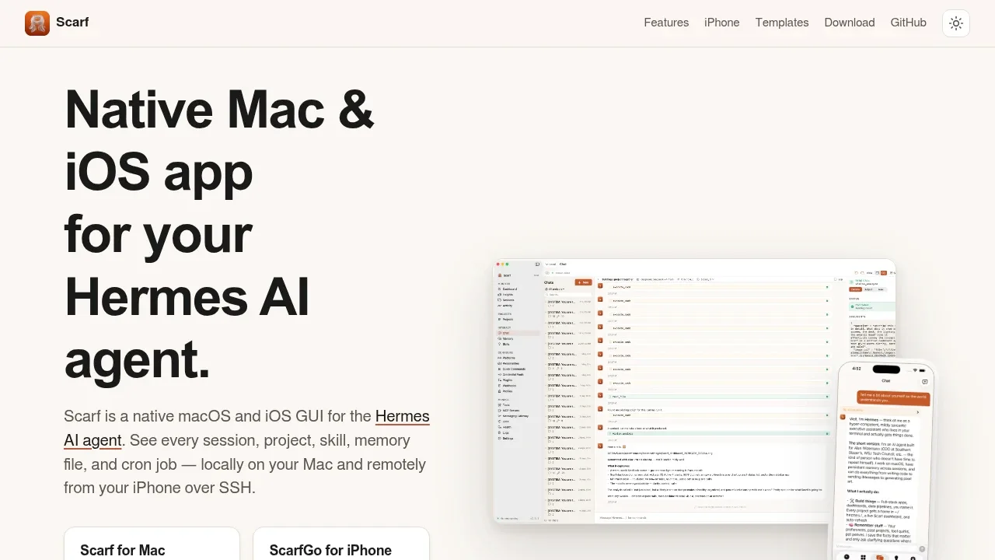Choose the Scarf for Mac card
Image resolution: width=995 pixels, height=560 pixels.
coord(152,544)
